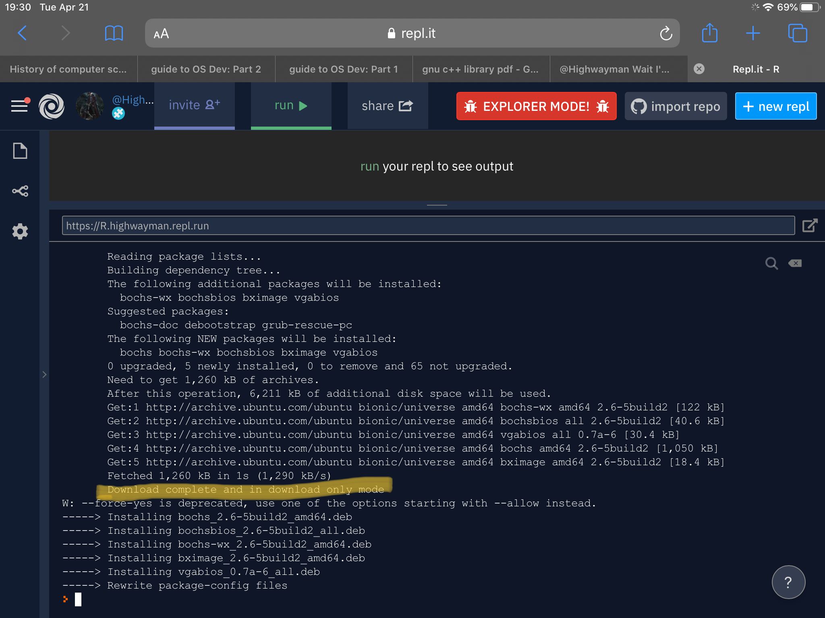Open the Files sidebar panel
Image resolution: width=825 pixels, height=618 pixels.
click(20, 151)
